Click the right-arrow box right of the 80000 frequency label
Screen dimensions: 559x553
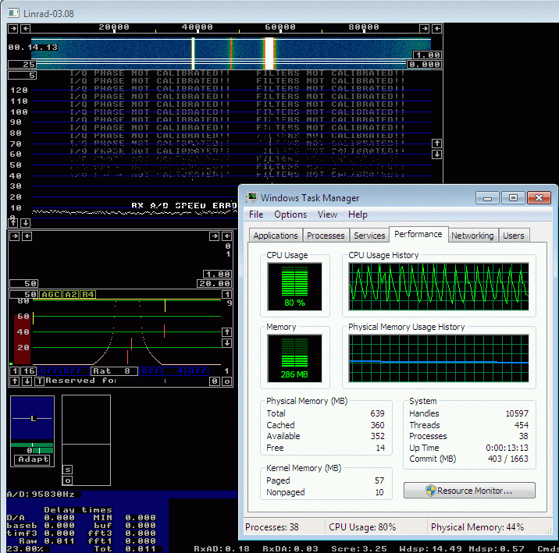(x=424, y=29)
